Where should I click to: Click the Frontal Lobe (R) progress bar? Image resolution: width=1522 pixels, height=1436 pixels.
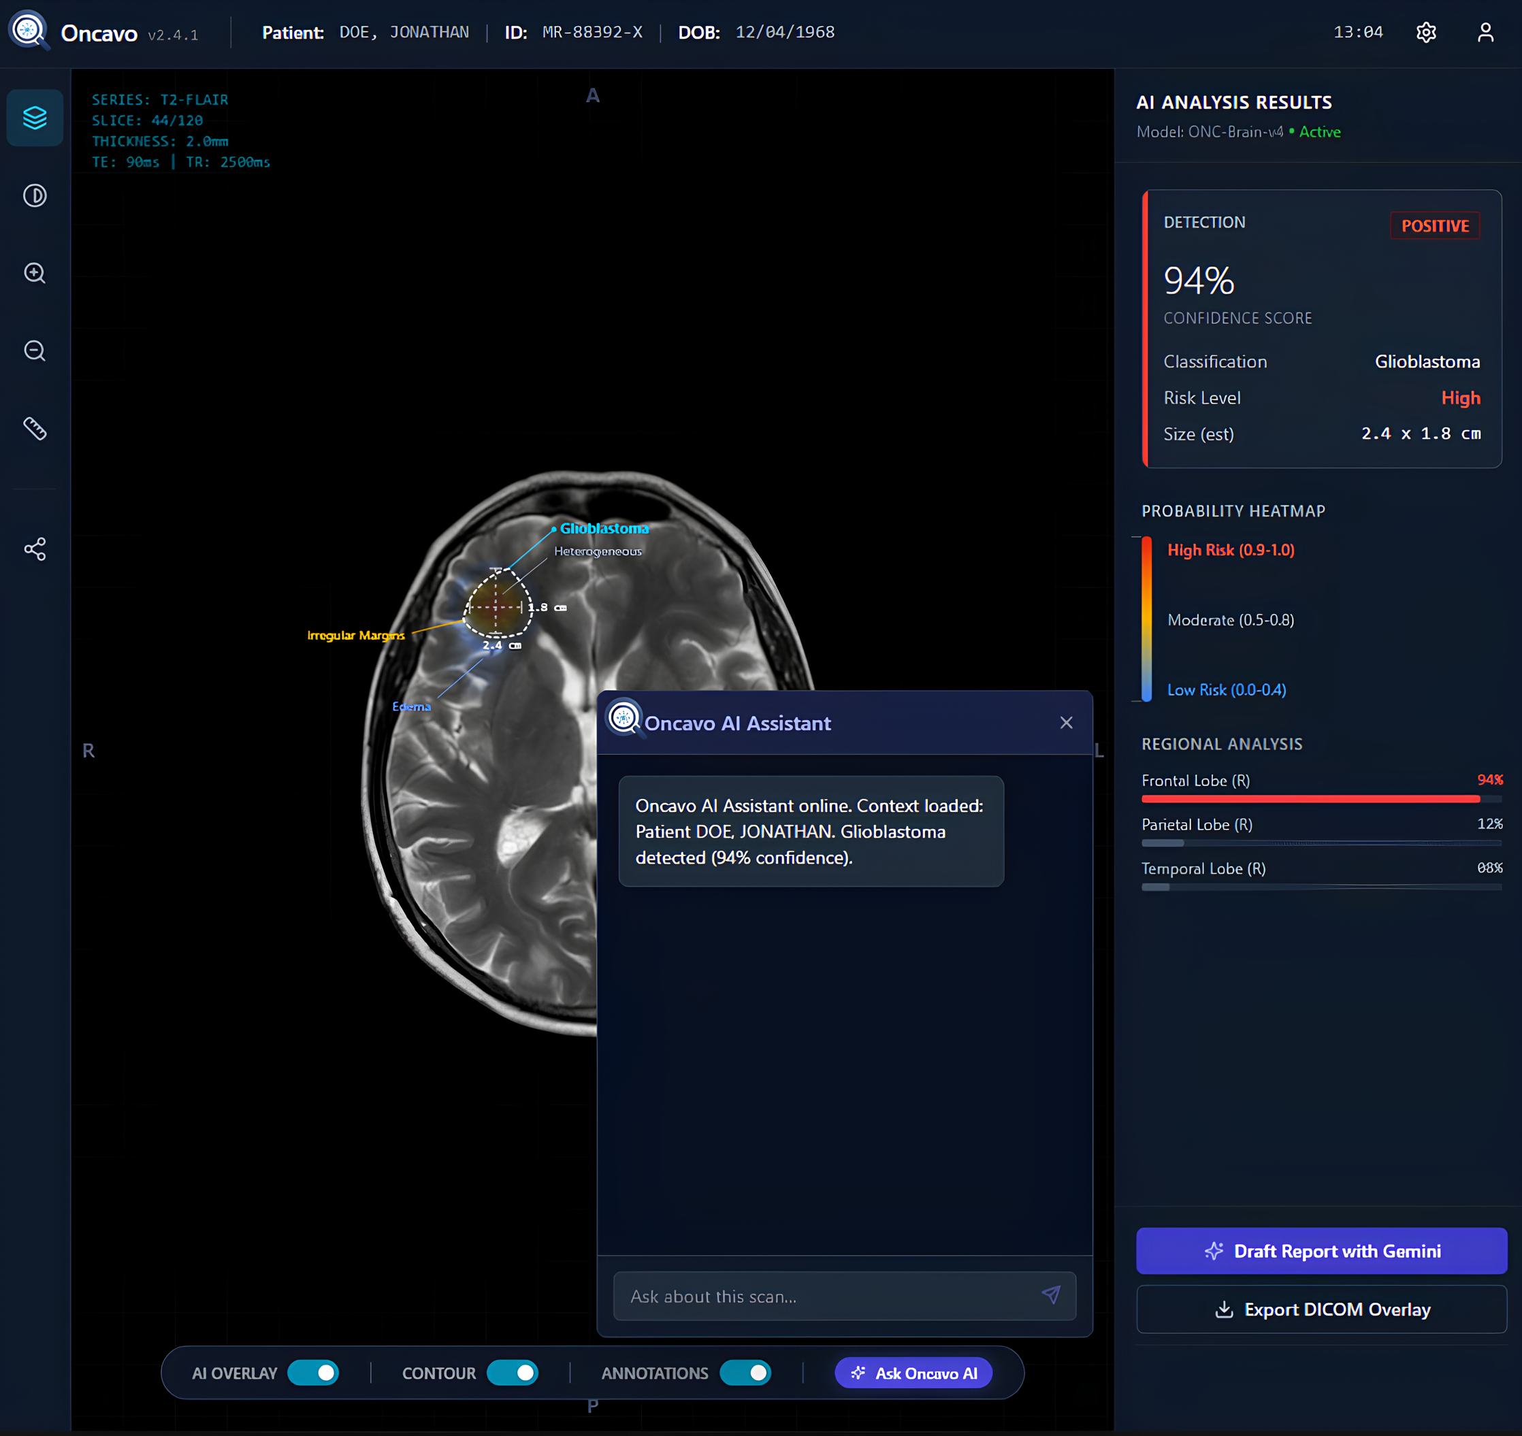click(1321, 798)
